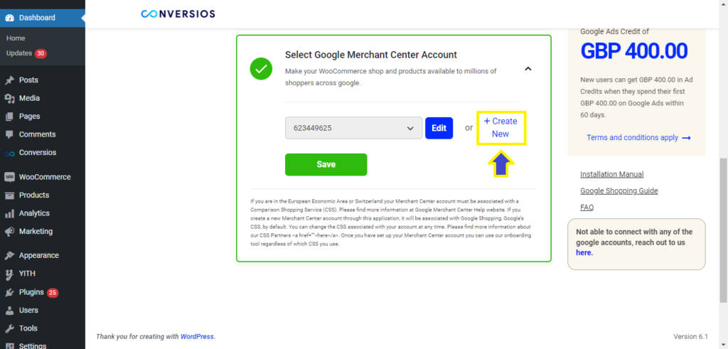Click the Updates count badge 30
The image size is (728, 349).
41,53
